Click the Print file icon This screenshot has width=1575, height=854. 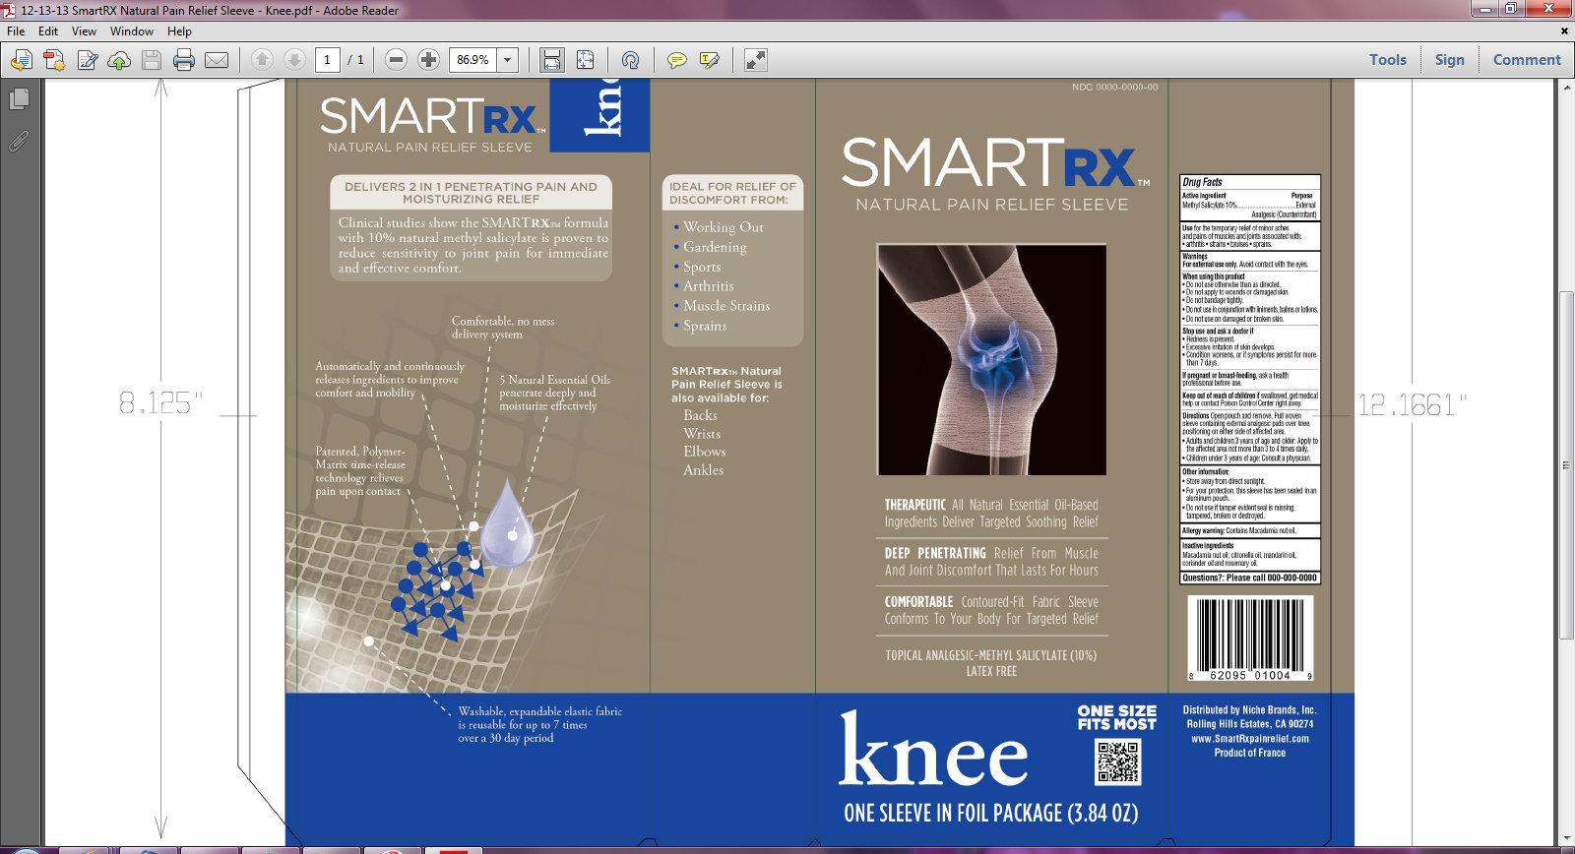coord(183,60)
